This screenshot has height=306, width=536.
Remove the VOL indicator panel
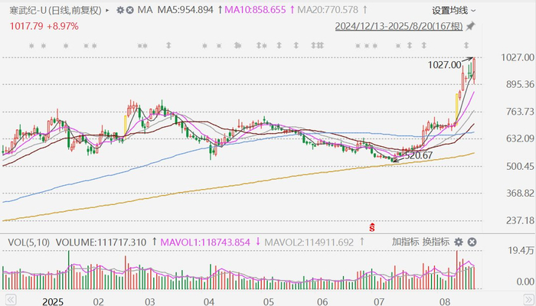coord(472,243)
